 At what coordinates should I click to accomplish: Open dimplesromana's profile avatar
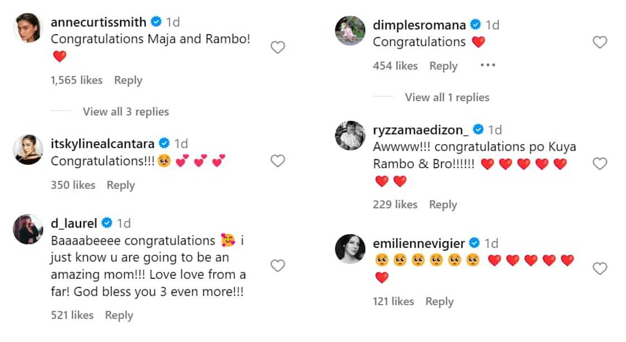click(x=350, y=31)
